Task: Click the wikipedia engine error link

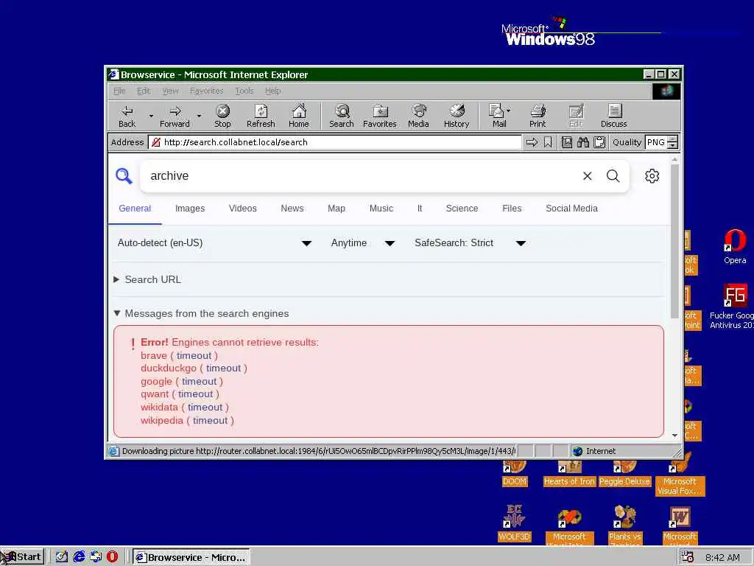Action: 162,421
